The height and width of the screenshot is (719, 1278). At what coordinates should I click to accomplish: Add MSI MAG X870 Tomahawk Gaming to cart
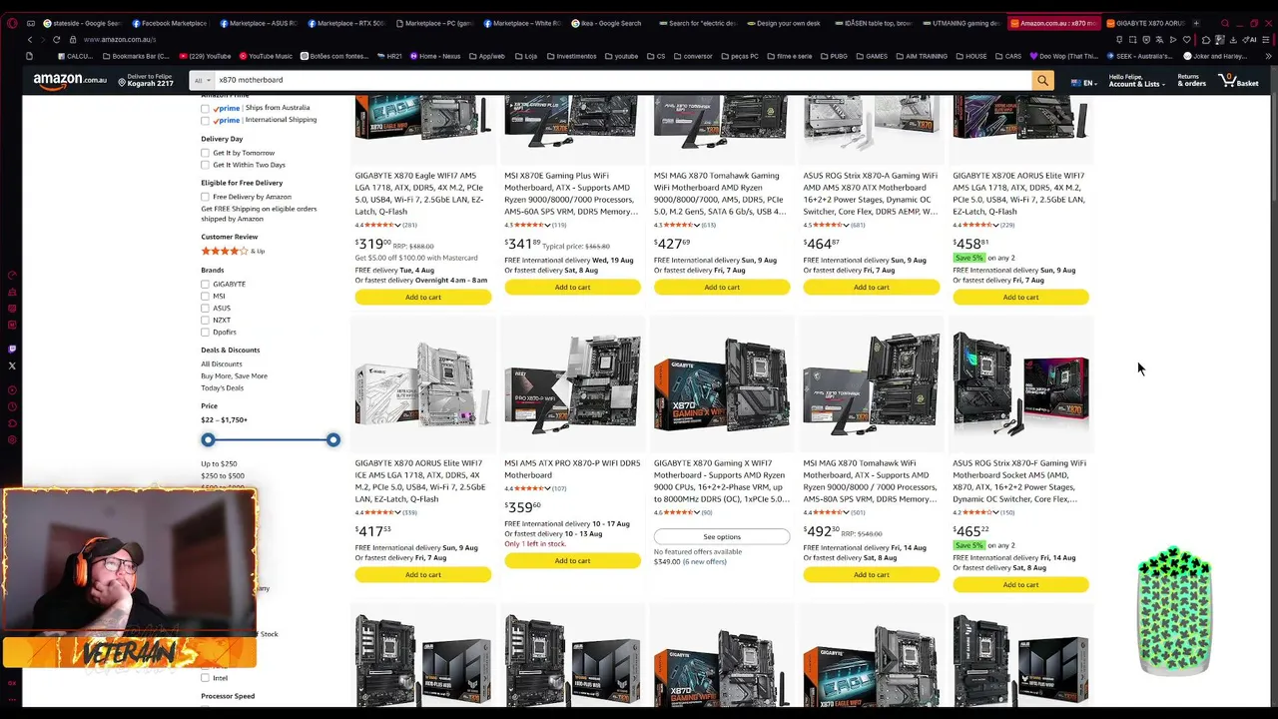click(722, 287)
